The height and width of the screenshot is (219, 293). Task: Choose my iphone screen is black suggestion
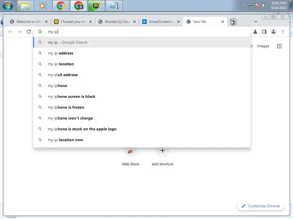click(x=142, y=96)
